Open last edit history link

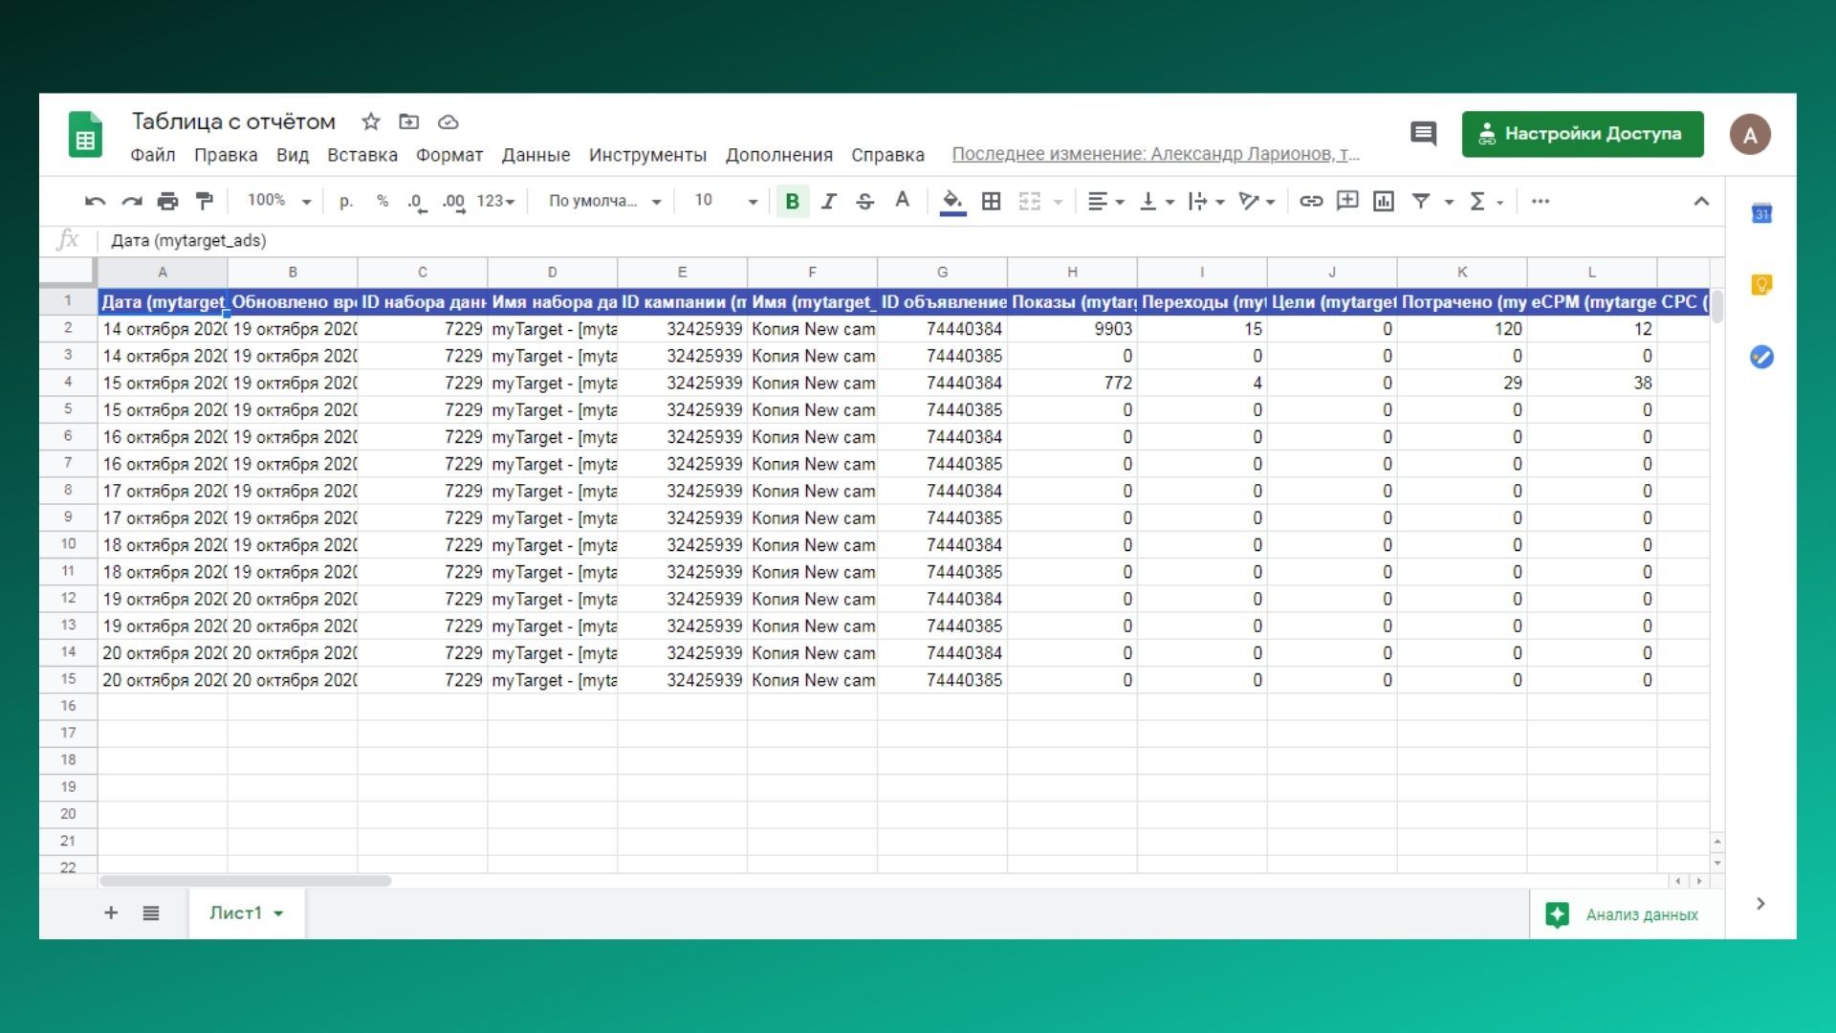[1155, 154]
